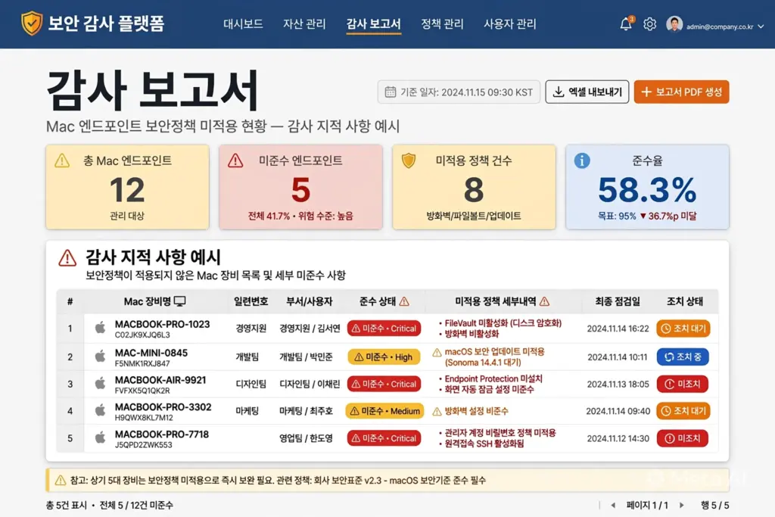Viewport: 775px width, 517px height.
Task: Click the 최종 점검일 column header
Action: pyautogui.click(x=618, y=301)
